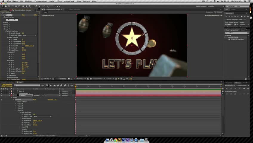Click the snapshot camera icon below viewer

pyautogui.click(x=69, y=79)
